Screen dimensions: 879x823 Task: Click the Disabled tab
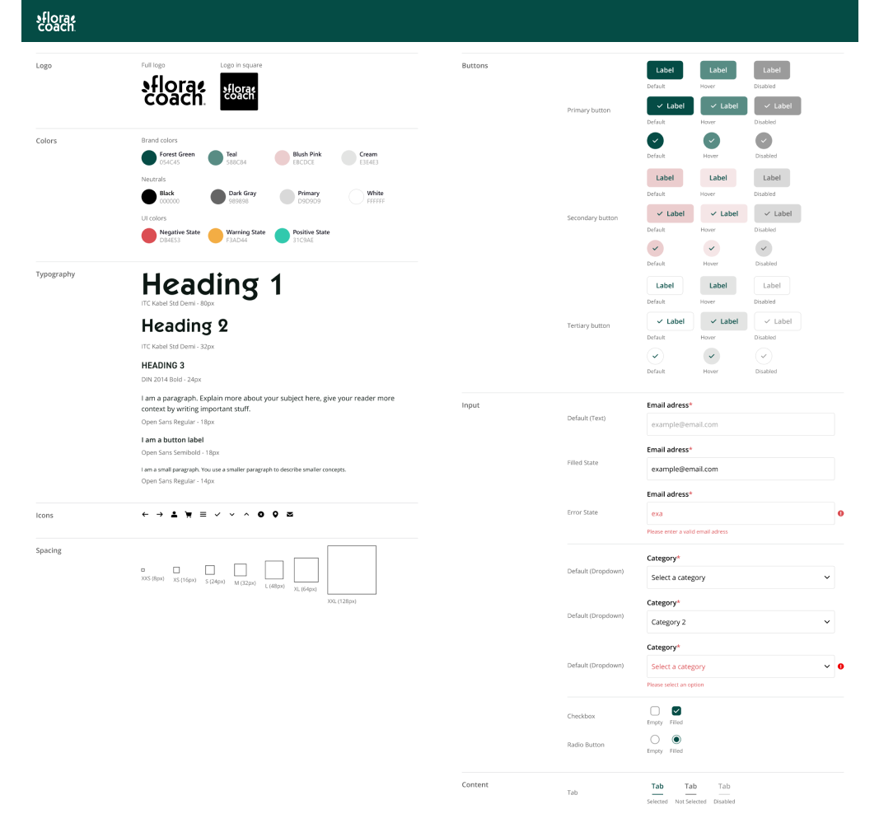(x=724, y=787)
